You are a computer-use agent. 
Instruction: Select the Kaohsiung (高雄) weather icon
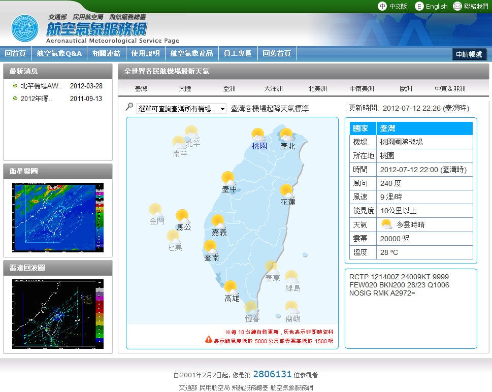pos(231,287)
